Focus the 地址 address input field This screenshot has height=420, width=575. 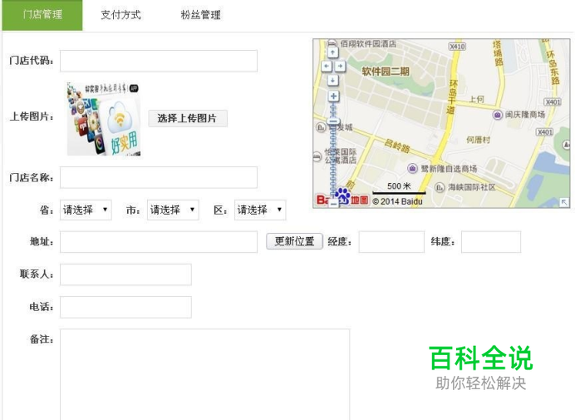pos(159,242)
